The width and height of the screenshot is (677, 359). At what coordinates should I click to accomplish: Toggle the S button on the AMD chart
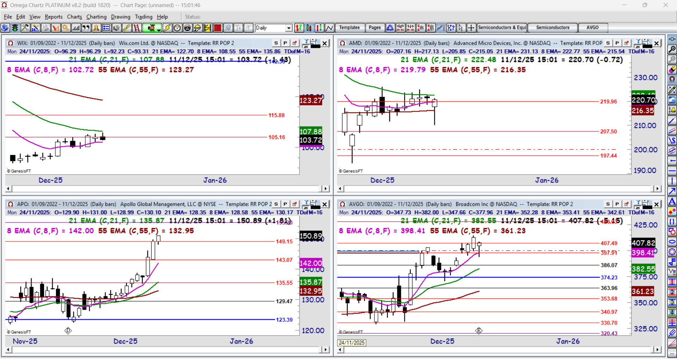point(608,43)
